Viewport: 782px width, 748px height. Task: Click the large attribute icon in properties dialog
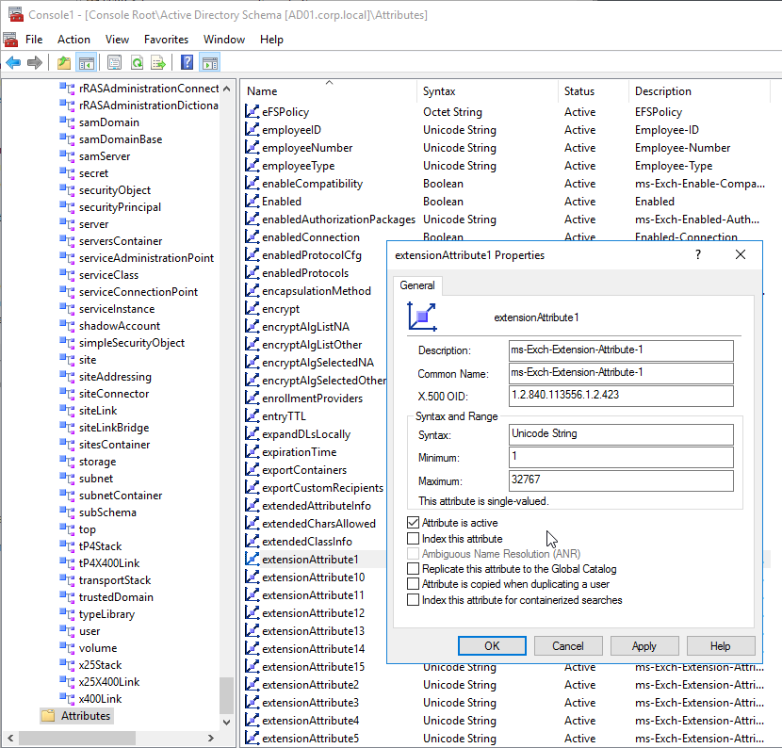pos(422,317)
